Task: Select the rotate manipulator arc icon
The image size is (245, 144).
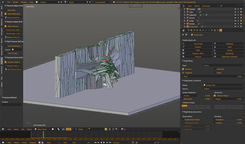Action: (73, 129)
